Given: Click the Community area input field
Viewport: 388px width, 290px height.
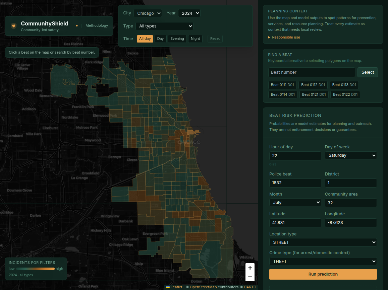Looking at the screenshot, I should 351,203.
